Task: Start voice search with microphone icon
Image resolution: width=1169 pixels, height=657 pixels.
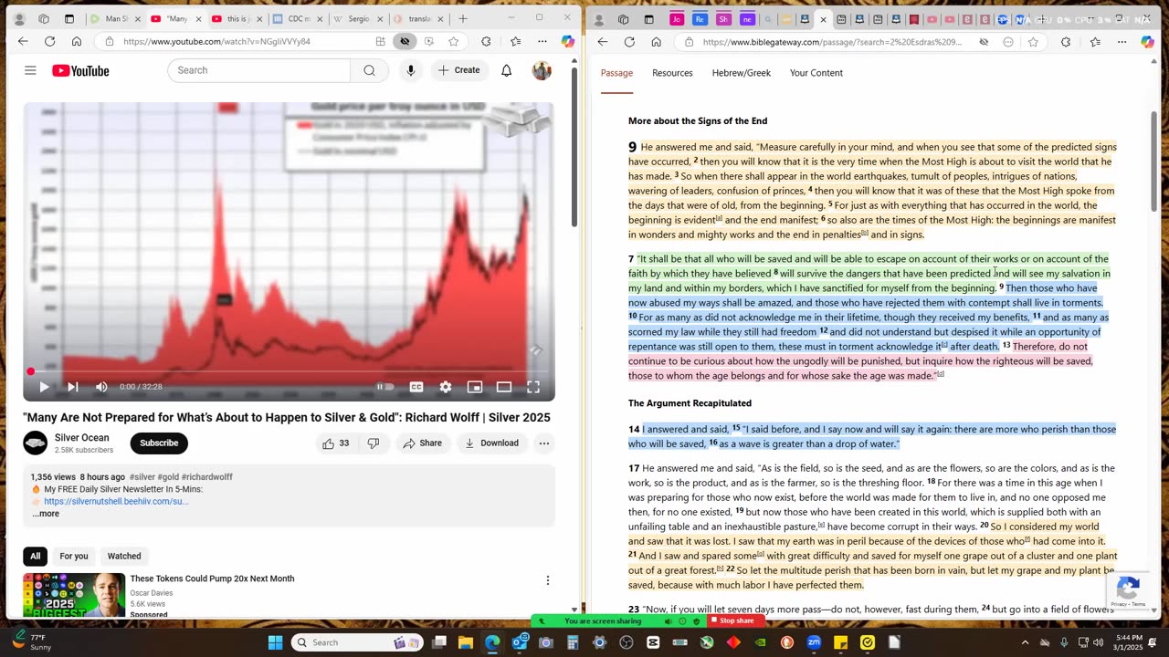Action: (411, 70)
